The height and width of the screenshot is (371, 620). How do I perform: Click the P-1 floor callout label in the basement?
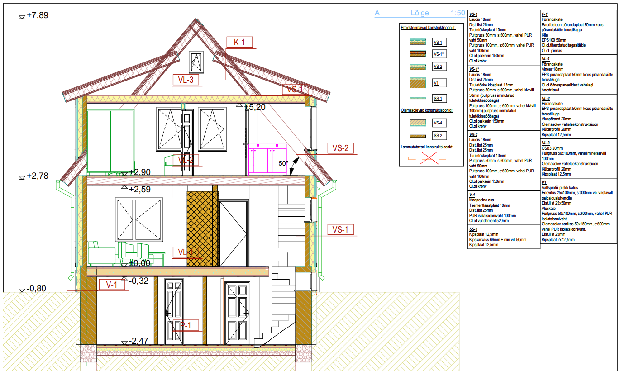[186, 325]
